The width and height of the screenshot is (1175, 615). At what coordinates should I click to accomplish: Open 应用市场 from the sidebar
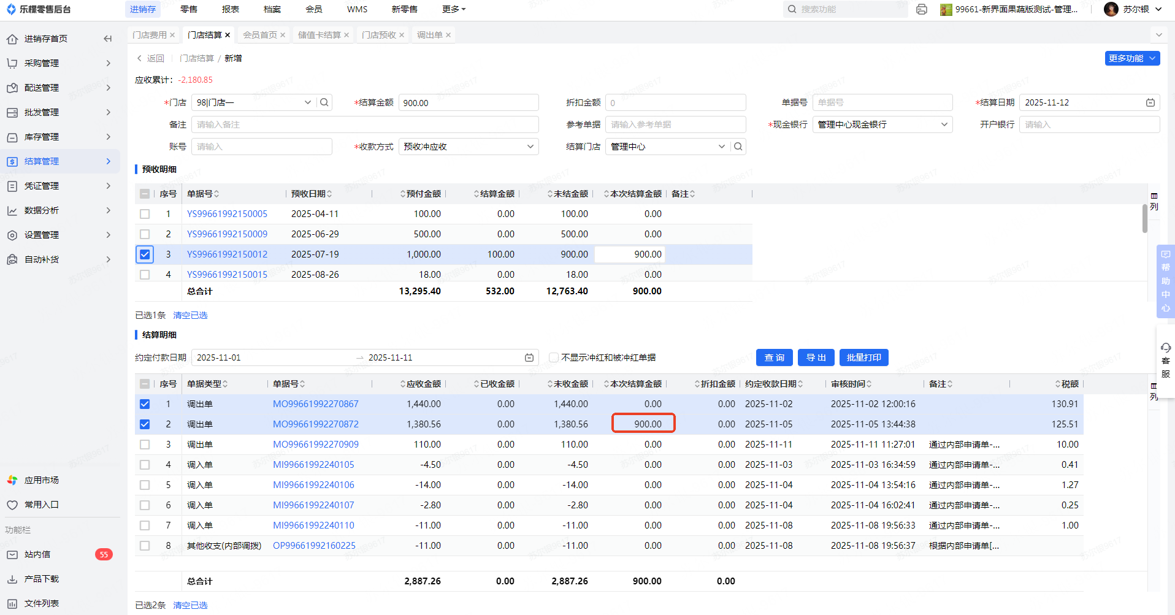pyautogui.click(x=41, y=480)
